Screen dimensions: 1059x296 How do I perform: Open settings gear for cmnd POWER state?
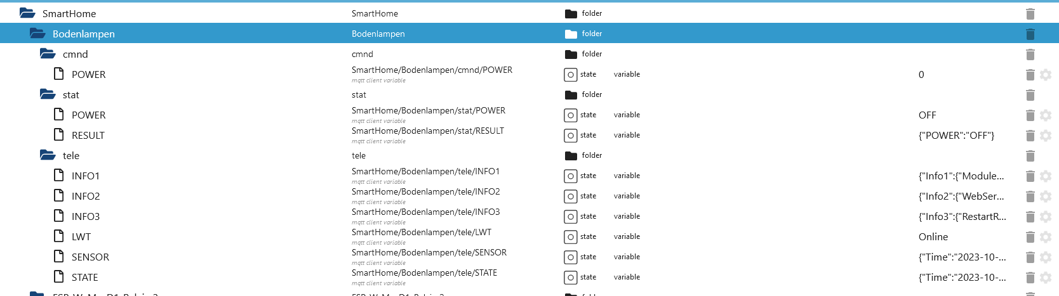point(1046,75)
